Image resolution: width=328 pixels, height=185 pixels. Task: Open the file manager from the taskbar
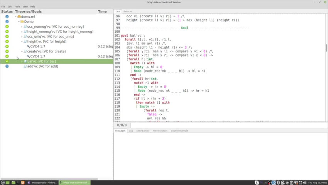pos(14,182)
